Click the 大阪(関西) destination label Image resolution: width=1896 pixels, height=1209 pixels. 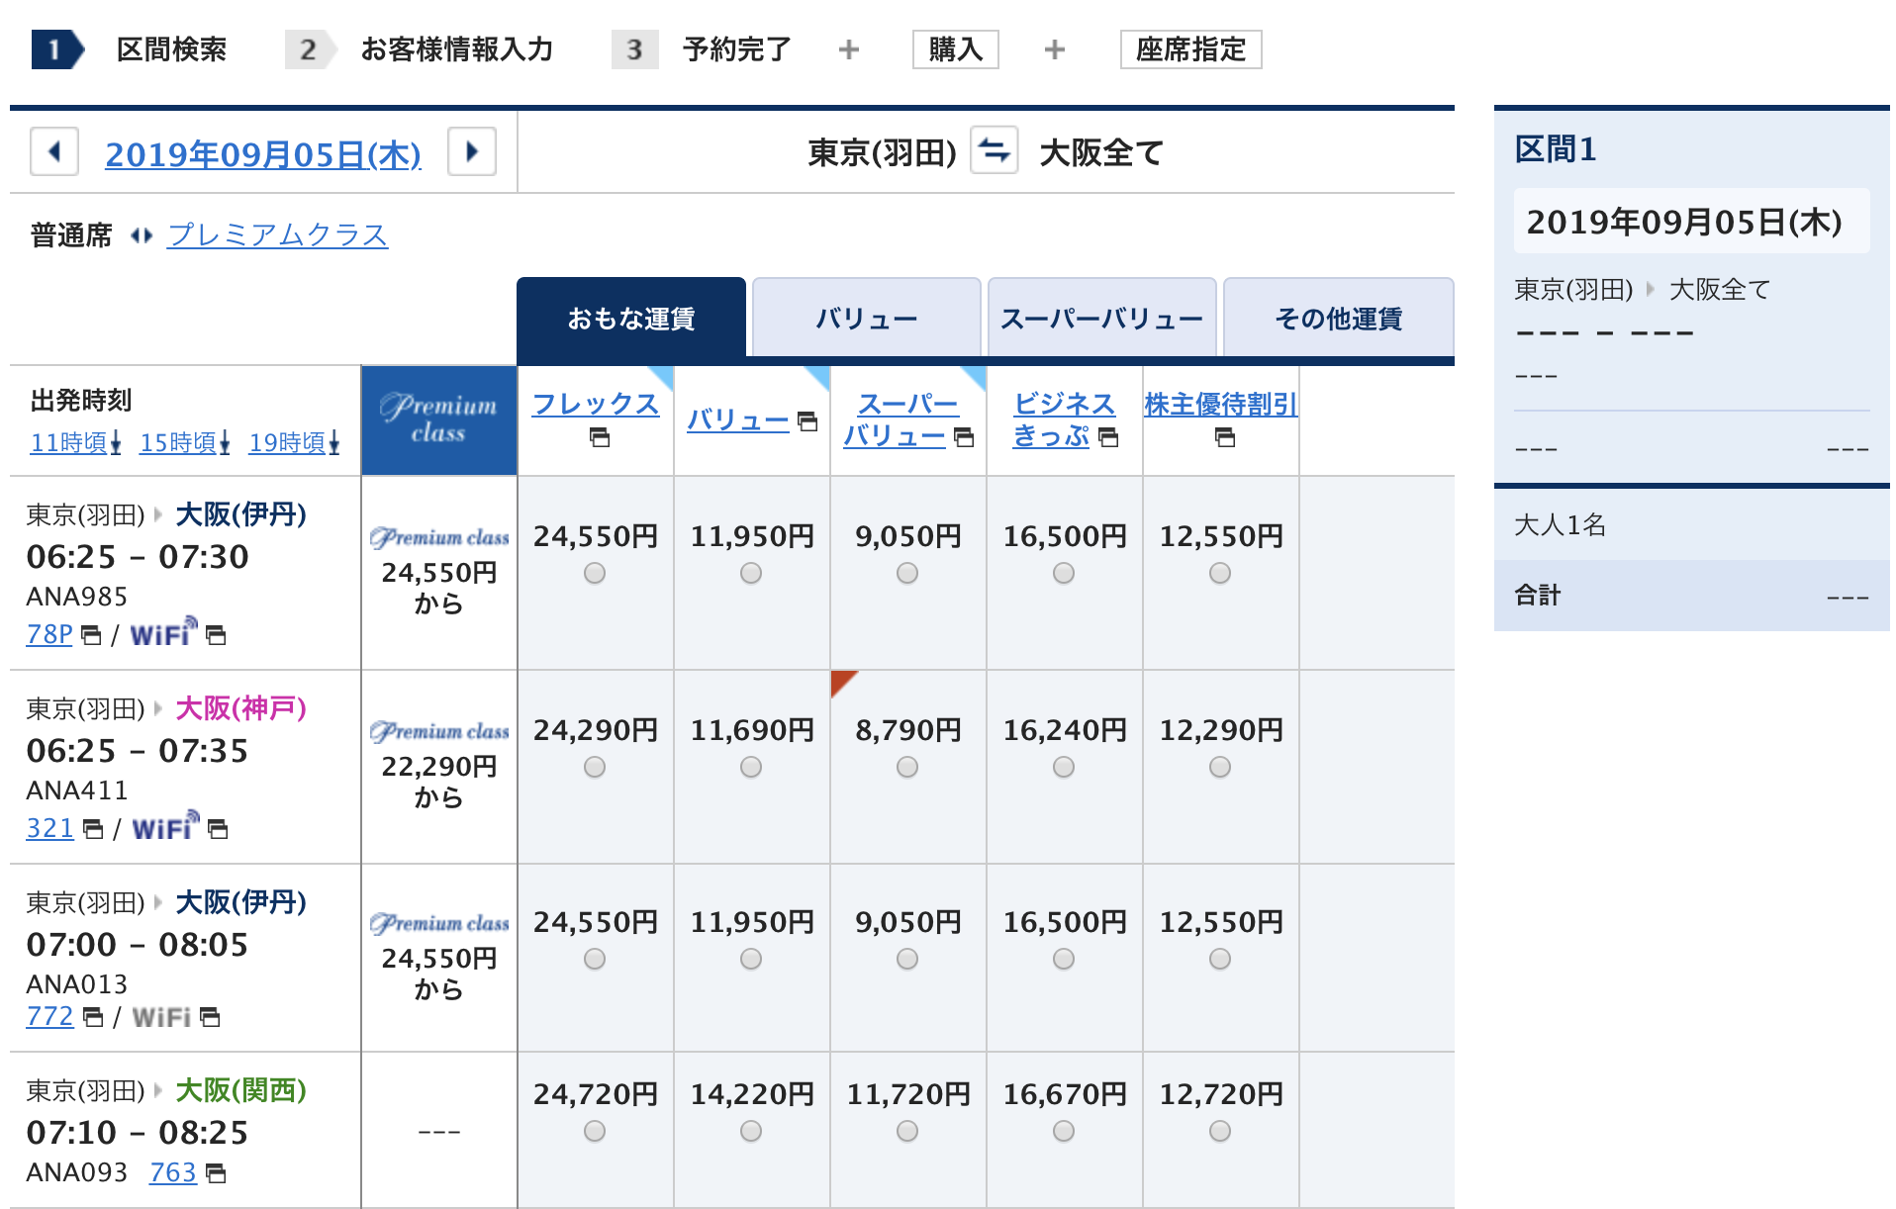240,1090
